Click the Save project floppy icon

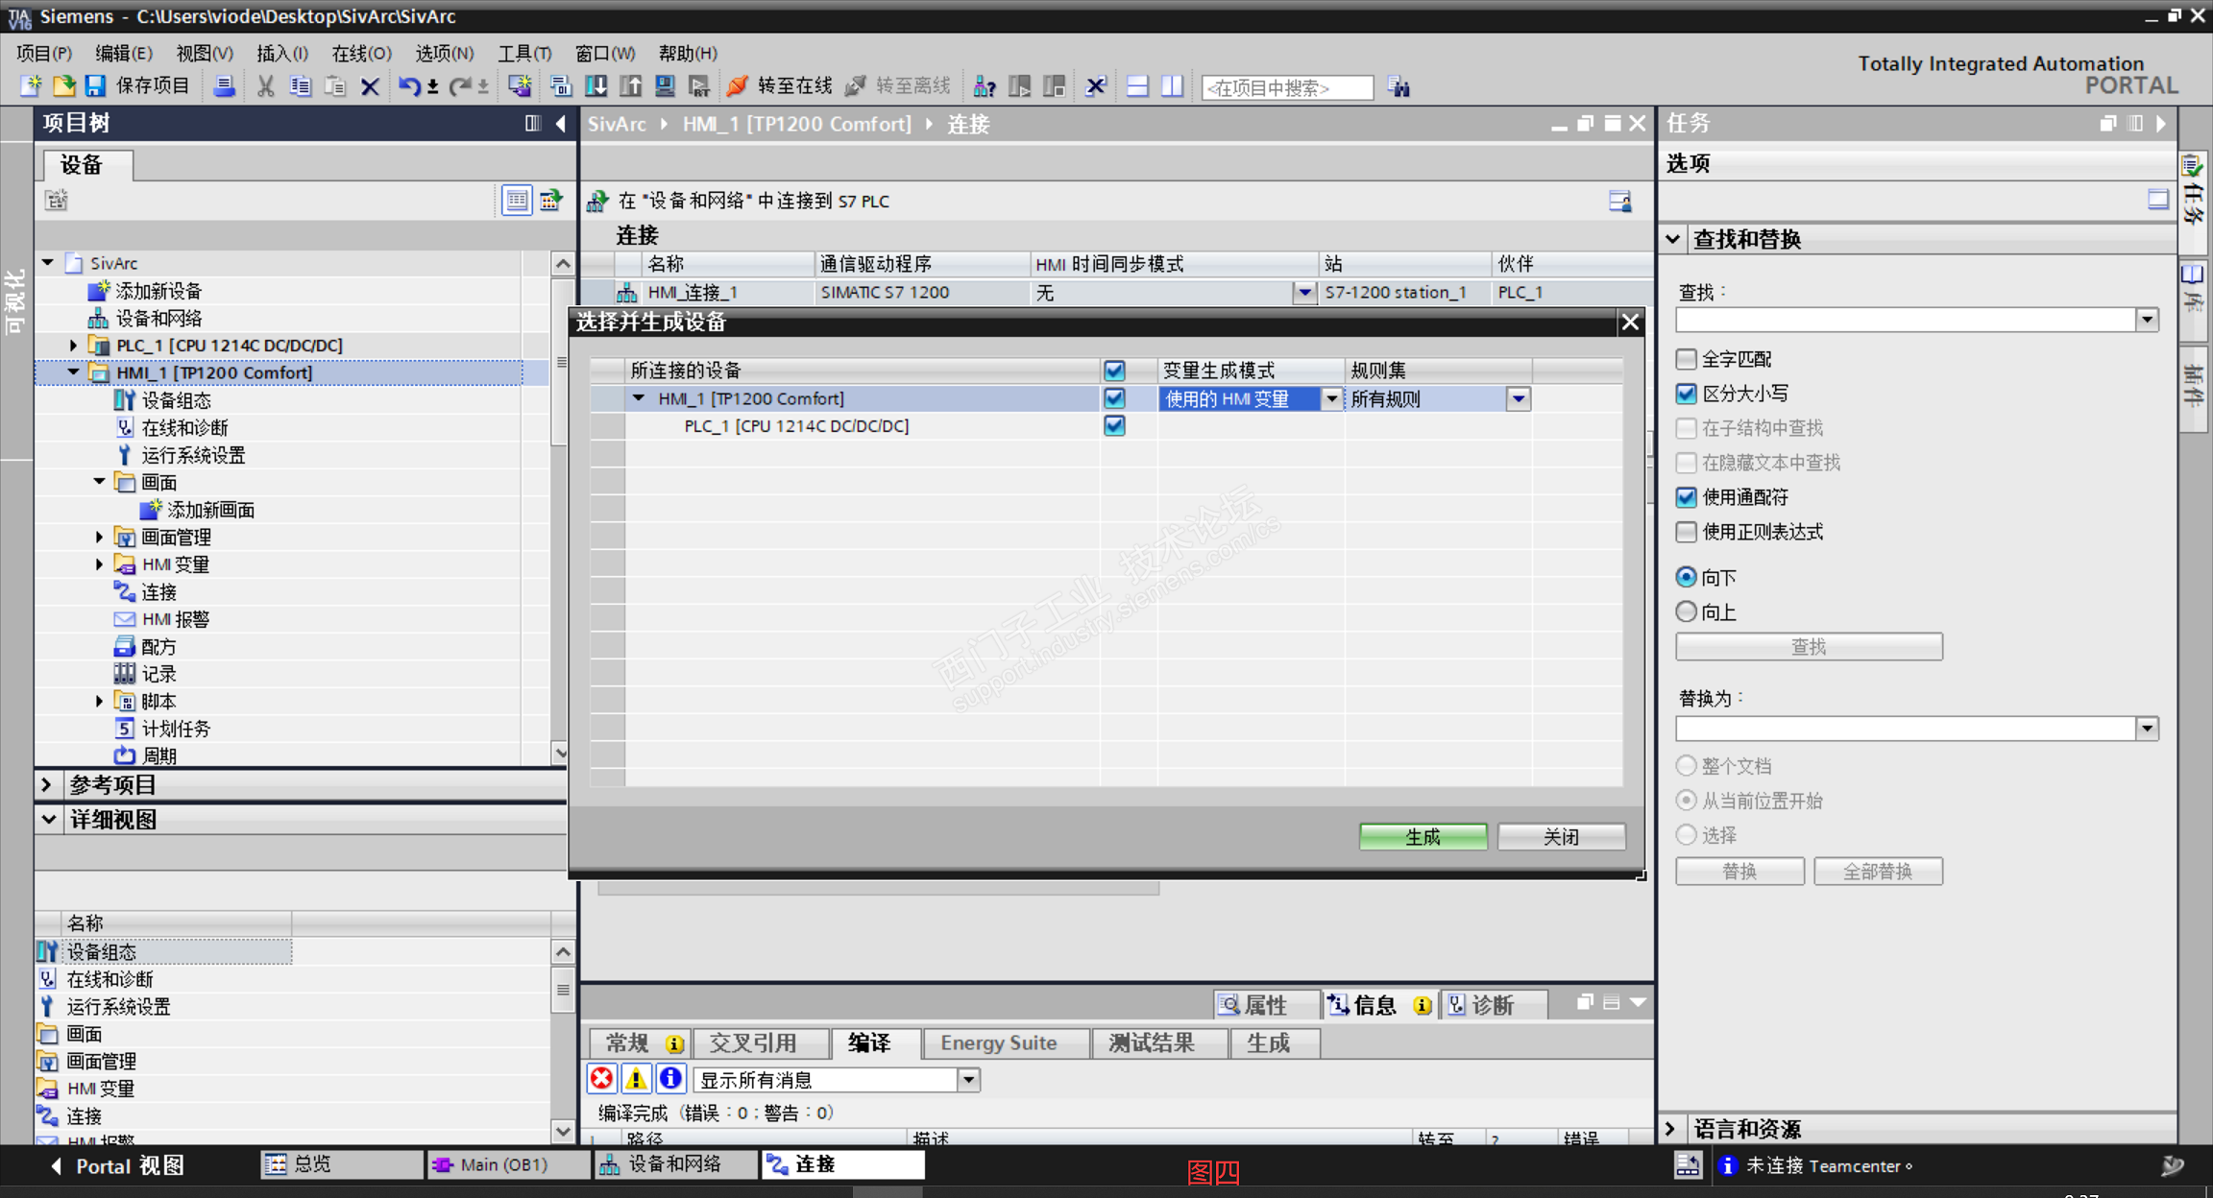95,86
